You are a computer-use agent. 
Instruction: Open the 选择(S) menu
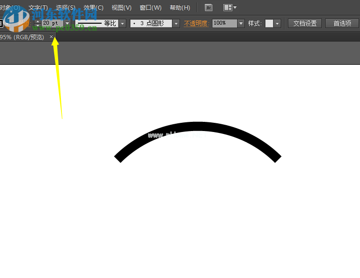coord(66,8)
